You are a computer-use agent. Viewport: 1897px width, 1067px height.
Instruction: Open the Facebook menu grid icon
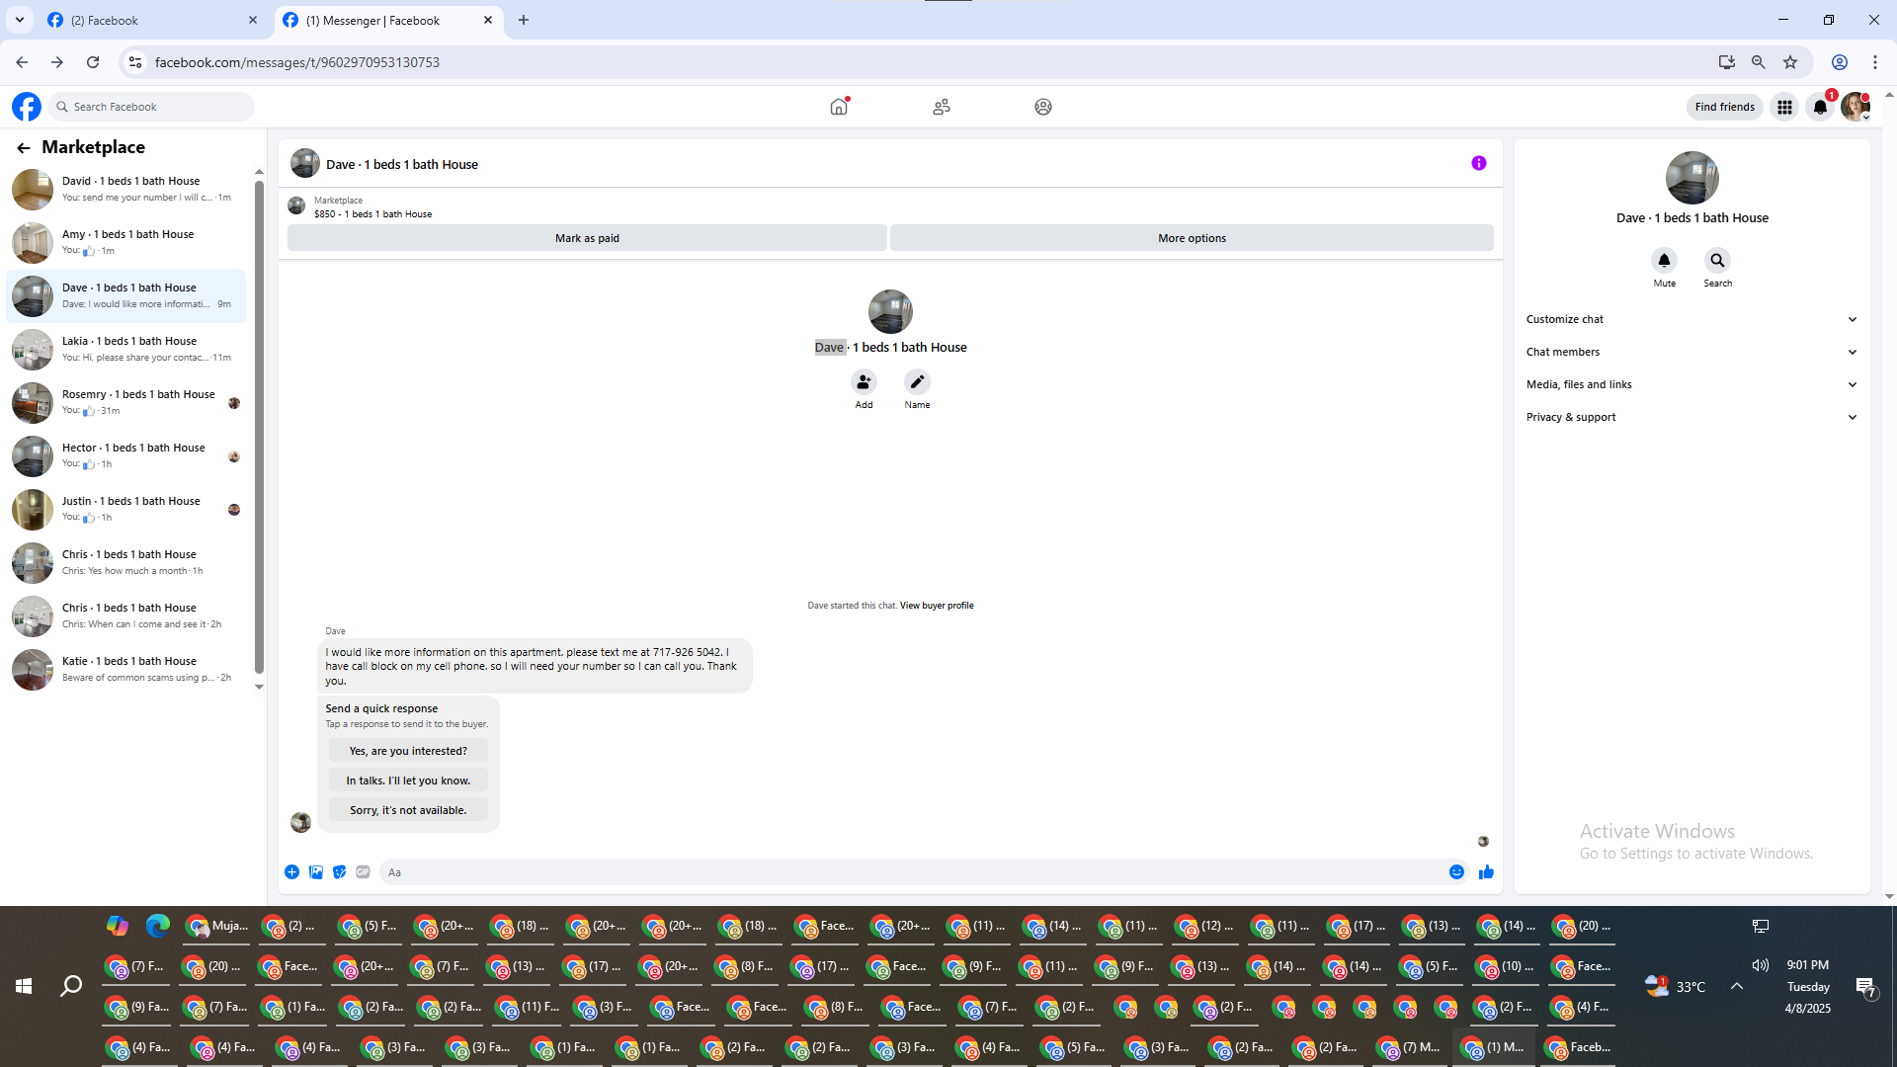(x=1784, y=107)
